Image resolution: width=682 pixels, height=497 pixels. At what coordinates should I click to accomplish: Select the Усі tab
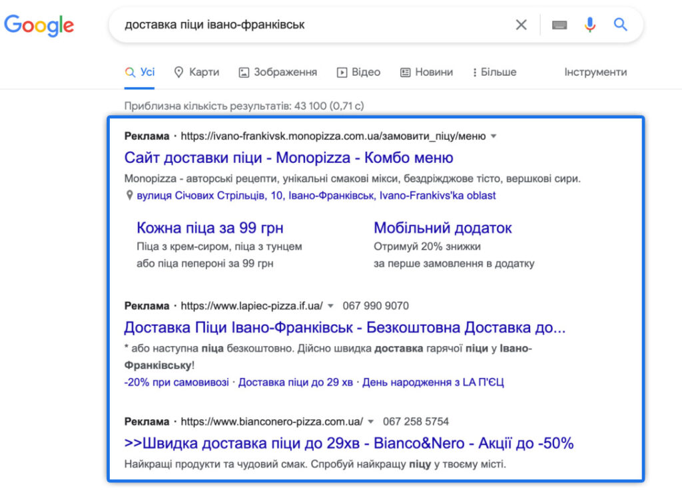click(x=140, y=72)
